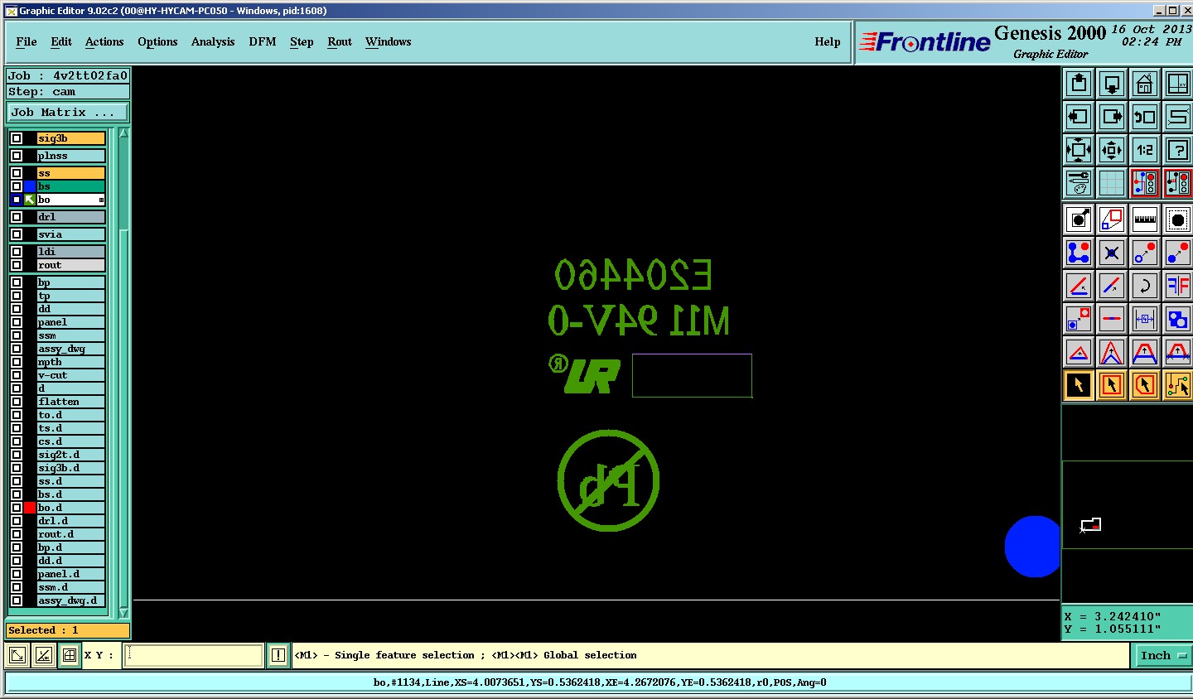
Task: Click the zoom out contracting-arrows icon
Action: tap(1112, 150)
